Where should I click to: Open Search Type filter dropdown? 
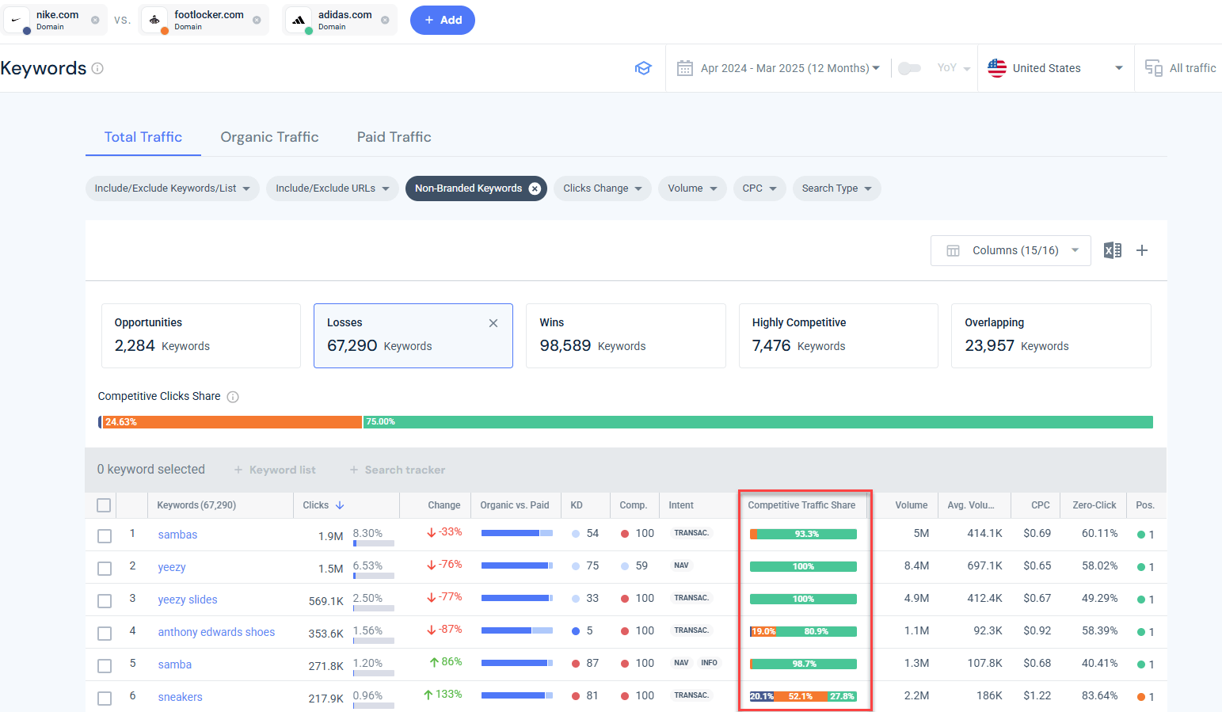[x=837, y=188]
